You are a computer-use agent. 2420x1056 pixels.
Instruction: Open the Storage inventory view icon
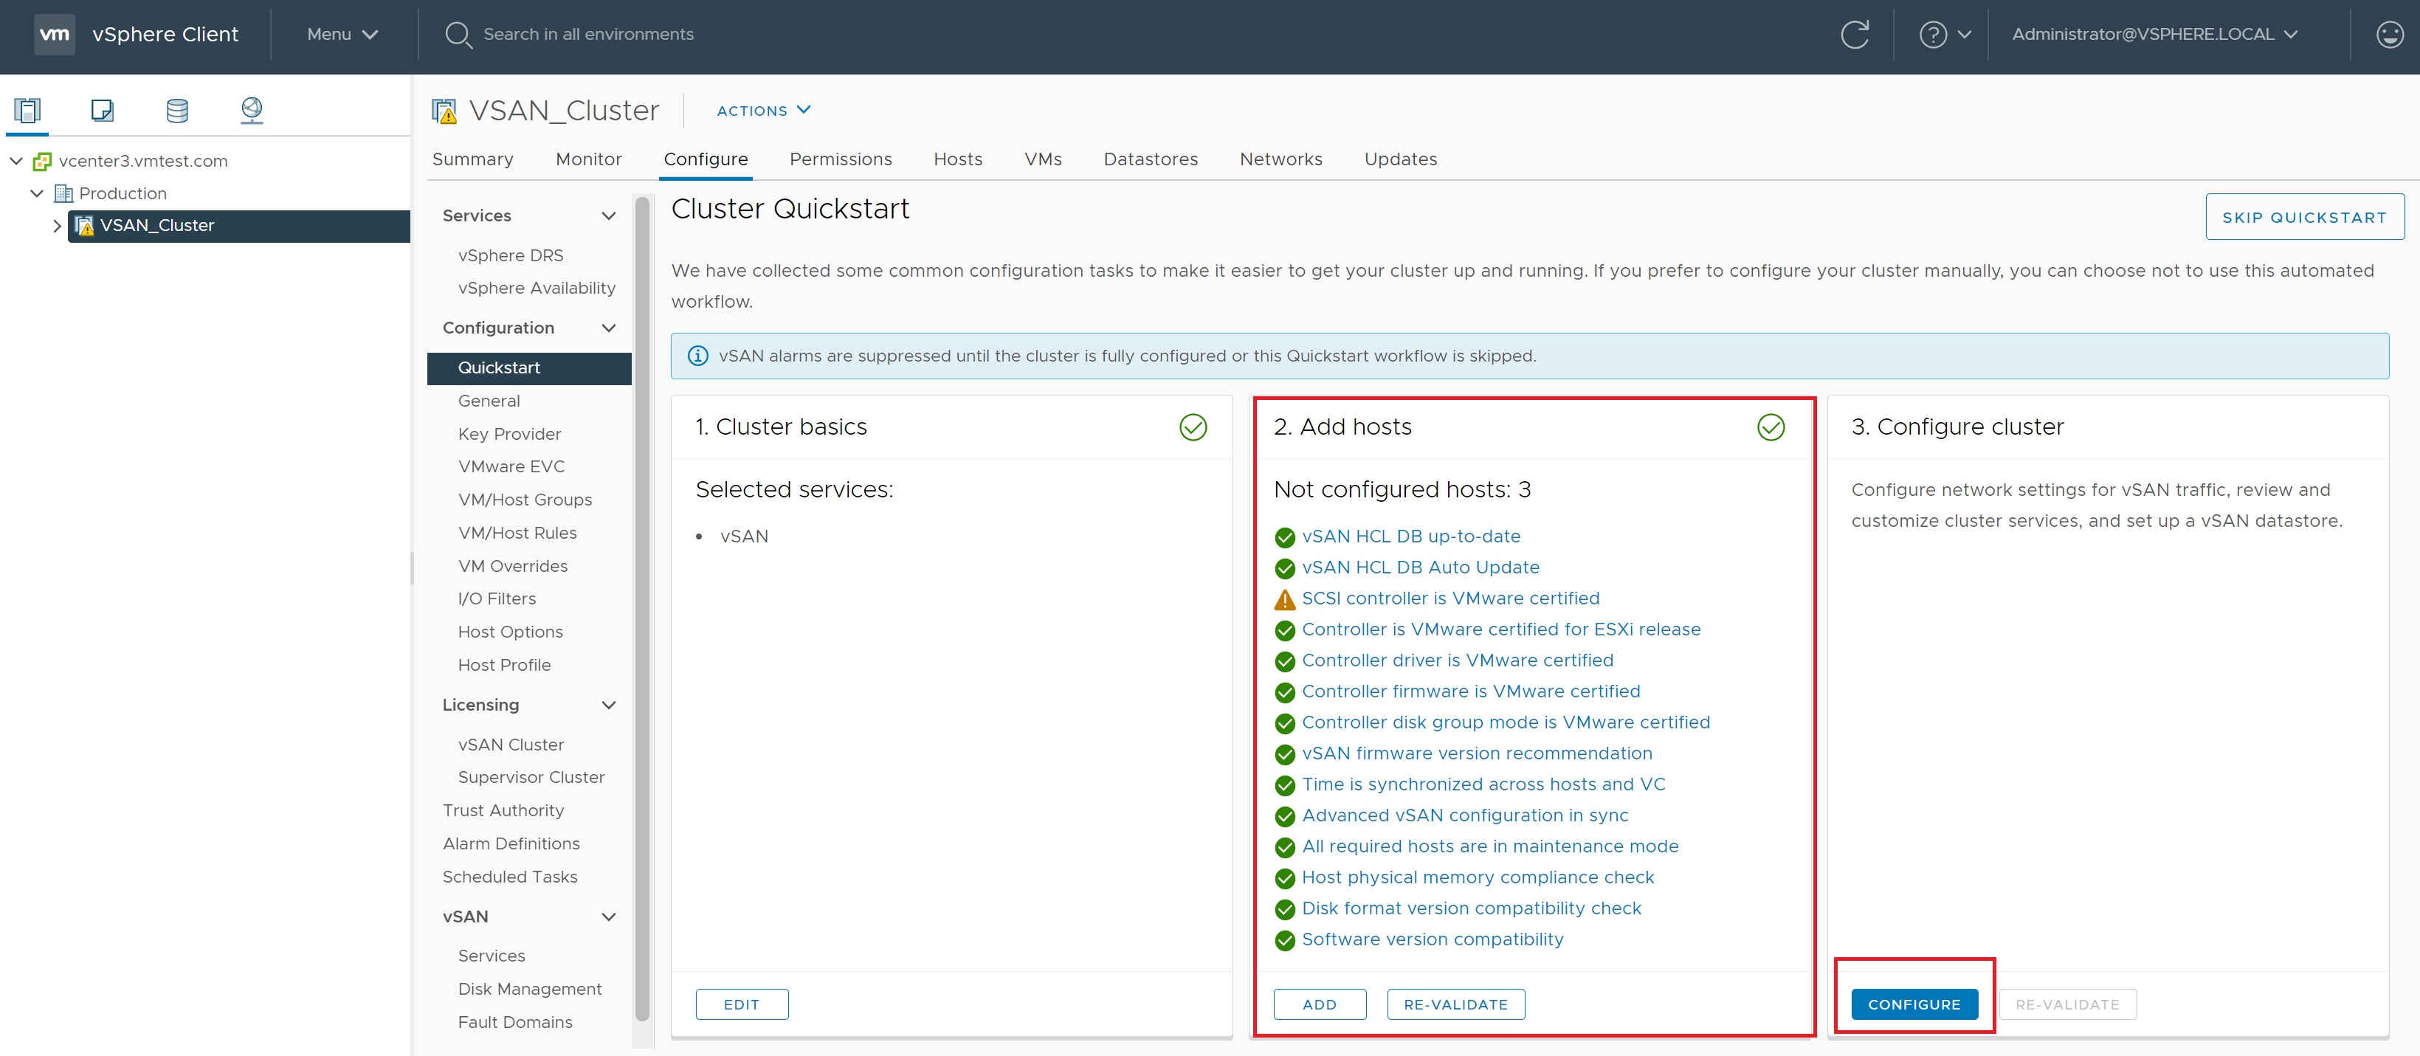(176, 111)
